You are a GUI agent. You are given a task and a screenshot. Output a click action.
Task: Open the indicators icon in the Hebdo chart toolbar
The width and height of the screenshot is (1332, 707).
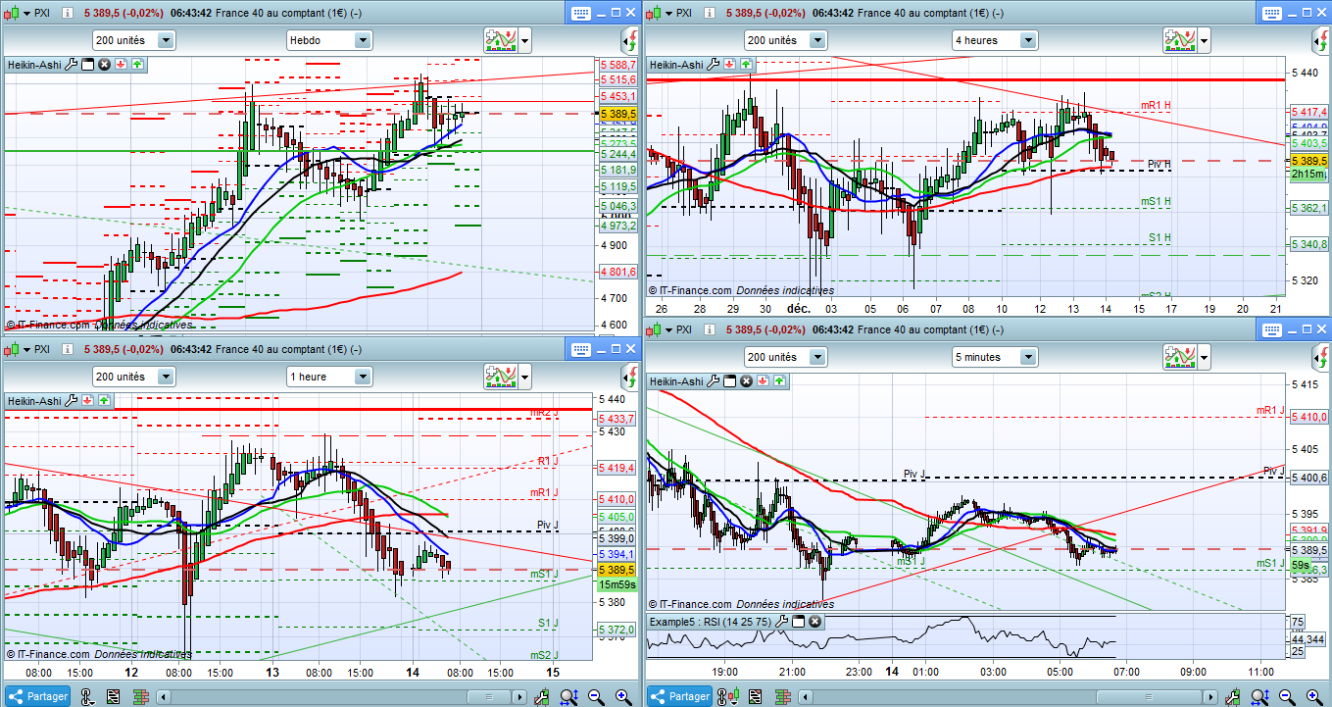pyautogui.click(x=500, y=40)
